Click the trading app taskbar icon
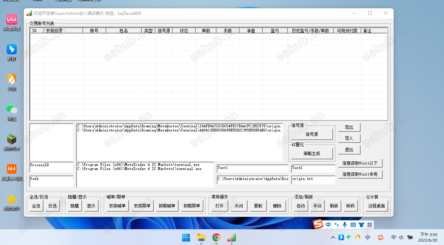 (x=231, y=237)
